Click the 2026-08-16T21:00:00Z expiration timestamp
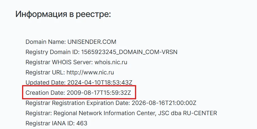Viewport: 257px width, 129px height. (x=163, y=103)
